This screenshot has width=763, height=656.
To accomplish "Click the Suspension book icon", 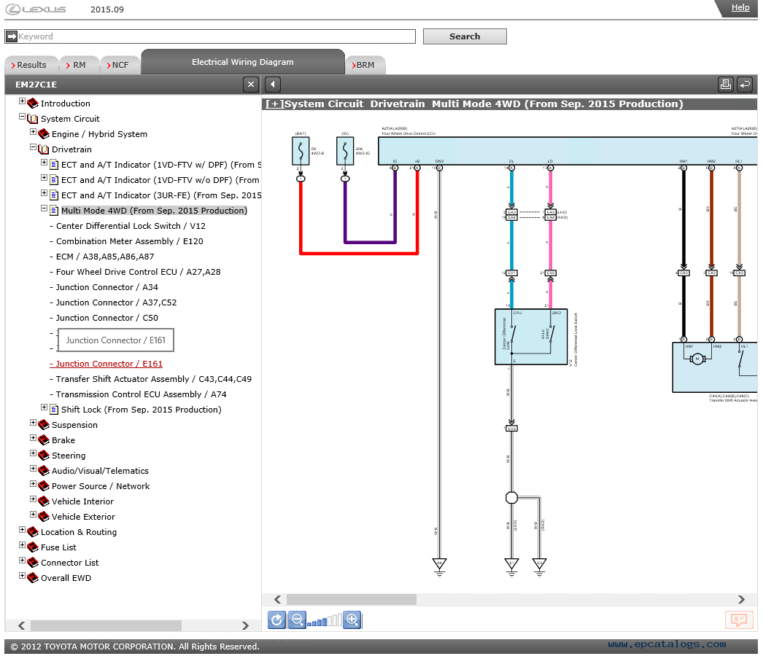I will pos(43,424).
